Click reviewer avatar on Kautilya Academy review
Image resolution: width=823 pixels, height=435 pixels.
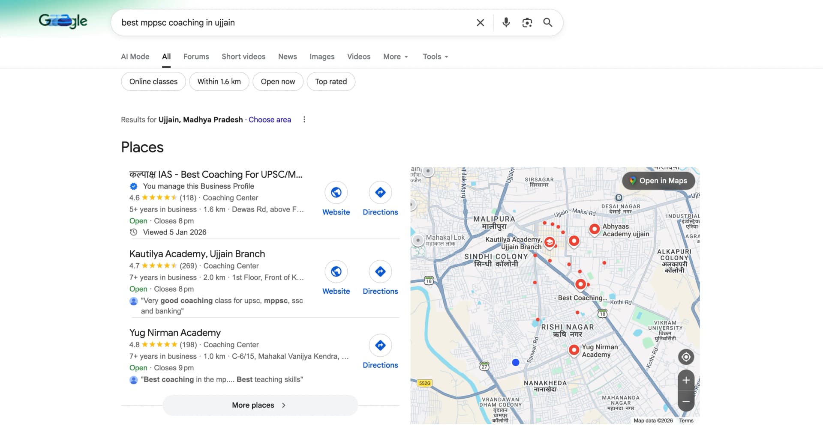pos(134,301)
